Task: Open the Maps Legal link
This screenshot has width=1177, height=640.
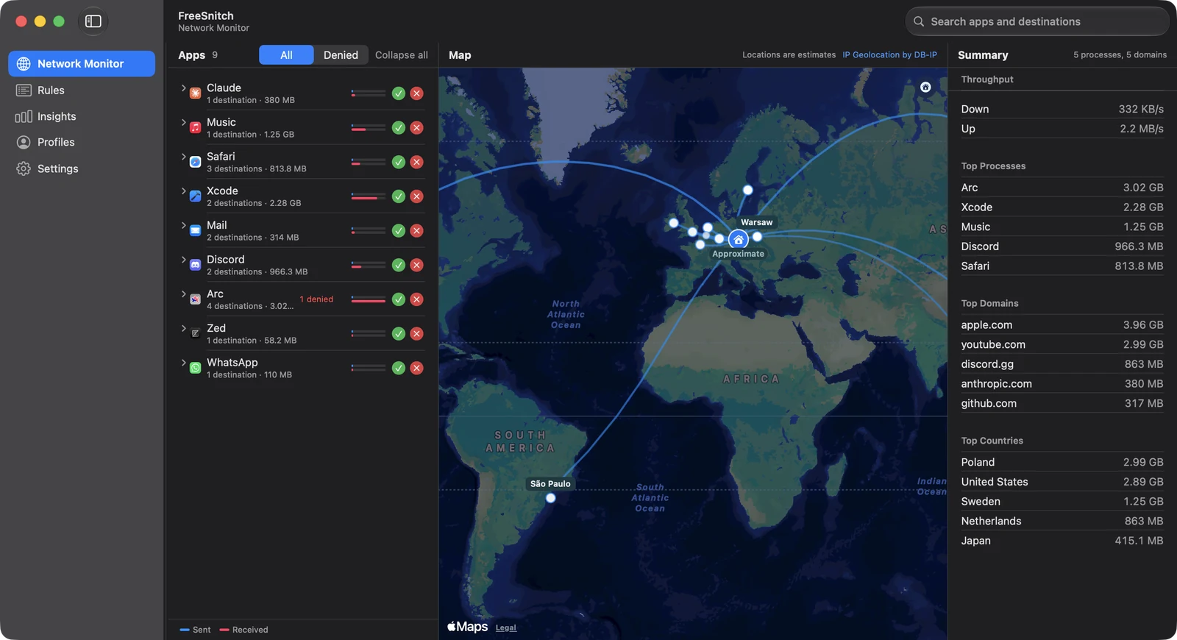Action: coord(506,627)
